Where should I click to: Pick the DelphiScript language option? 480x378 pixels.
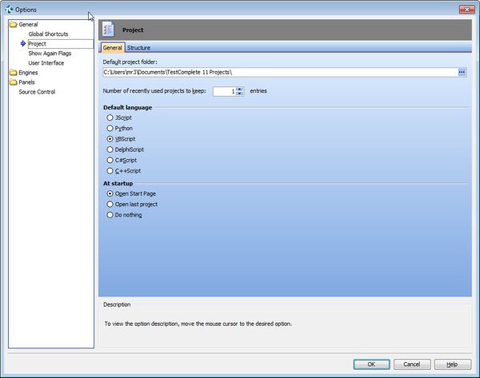(x=110, y=149)
